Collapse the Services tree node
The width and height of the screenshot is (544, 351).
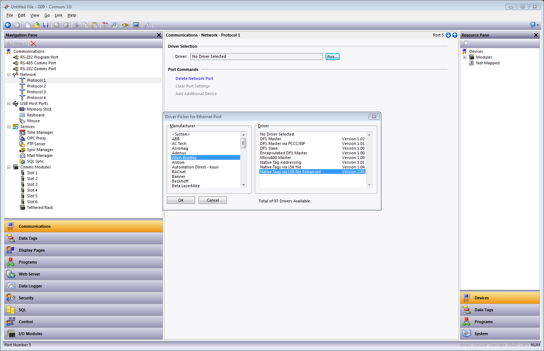point(9,127)
